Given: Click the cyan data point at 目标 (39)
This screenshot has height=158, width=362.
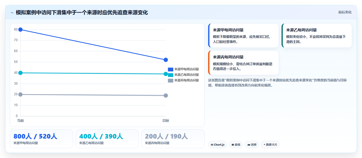Looking at the screenshot, I should (166, 74).
